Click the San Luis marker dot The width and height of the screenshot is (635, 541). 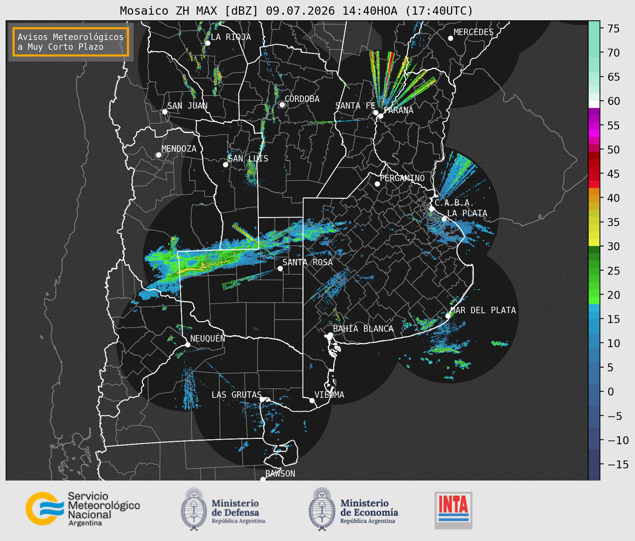click(225, 165)
